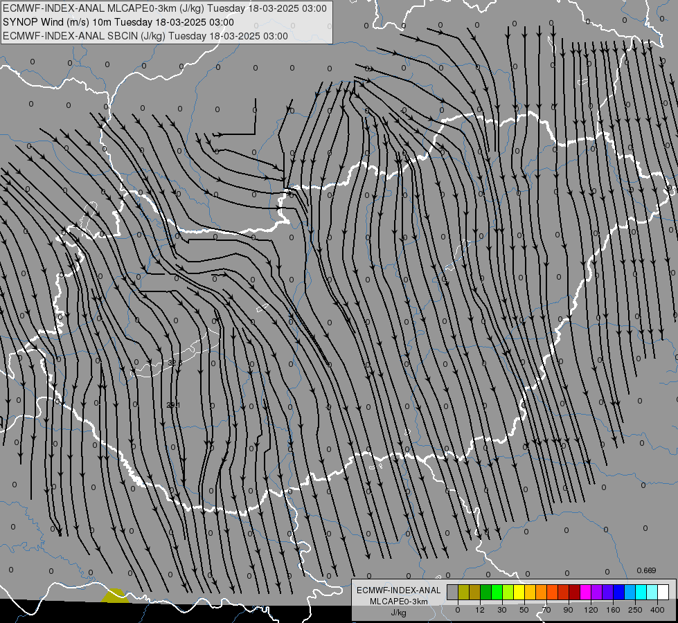This screenshot has width=678, height=623.
Task: Select legend label MLCAPE0-3km
Action: point(398,602)
